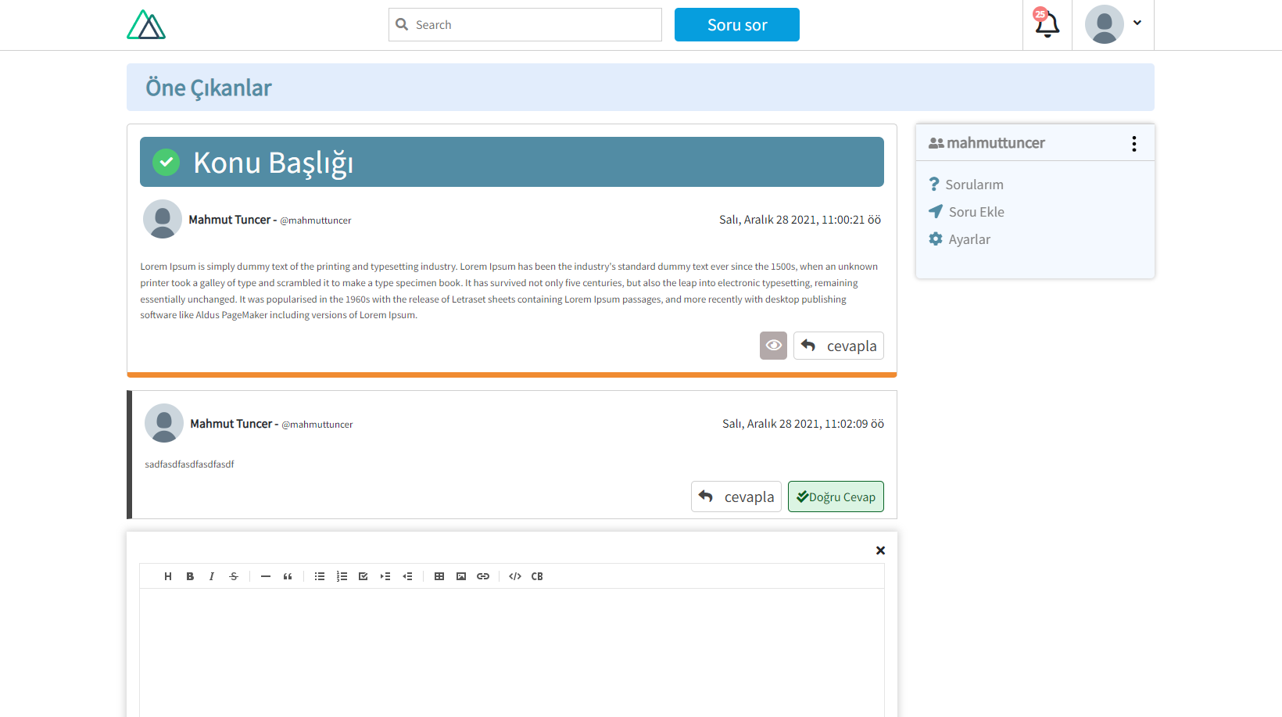Click the green check icon beside Konu Başlığı
The height and width of the screenshot is (717, 1282).
pos(166,162)
